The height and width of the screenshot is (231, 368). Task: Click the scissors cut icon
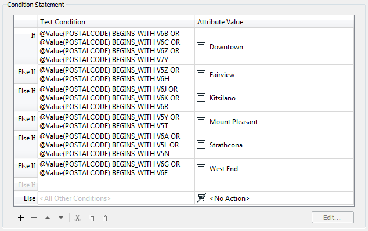click(77, 218)
